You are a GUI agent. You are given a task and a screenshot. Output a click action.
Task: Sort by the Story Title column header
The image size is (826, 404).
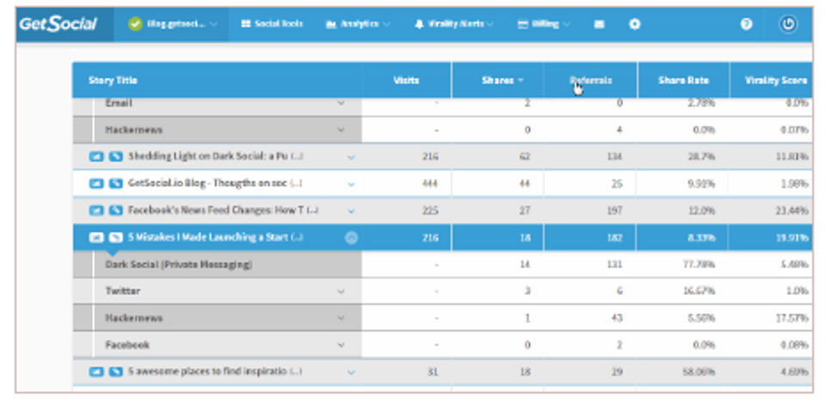pos(113,81)
